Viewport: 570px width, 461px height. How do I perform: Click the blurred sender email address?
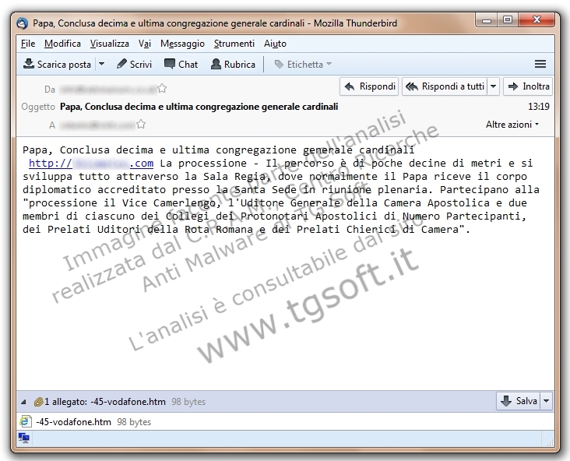pyautogui.click(x=108, y=89)
